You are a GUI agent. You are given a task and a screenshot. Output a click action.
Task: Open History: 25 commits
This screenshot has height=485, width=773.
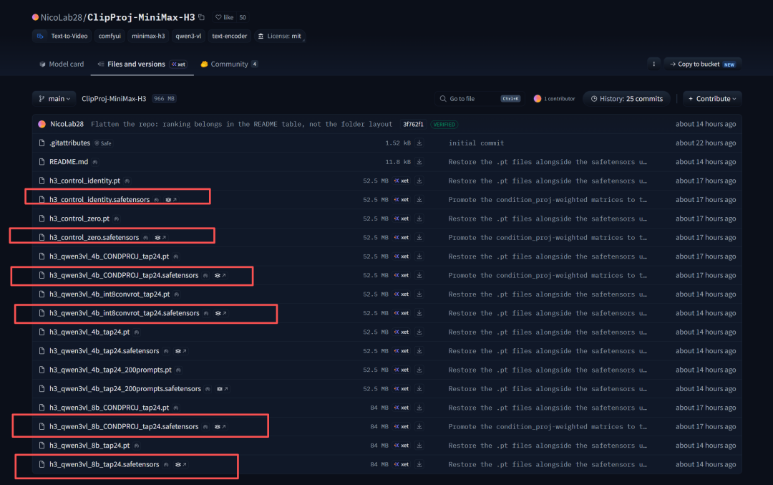(626, 99)
